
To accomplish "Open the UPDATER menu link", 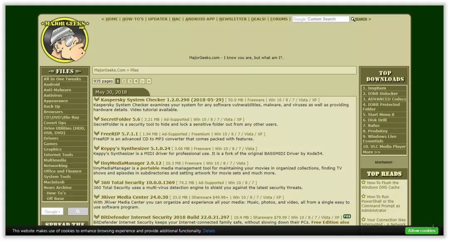I will [x=158, y=19].
